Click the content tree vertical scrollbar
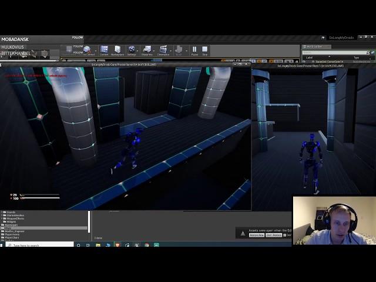Viewport: 376px width, 282px height. pos(89,222)
